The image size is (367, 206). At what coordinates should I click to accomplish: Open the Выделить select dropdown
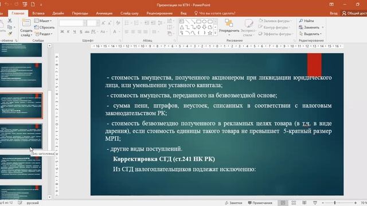coord(310,34)
